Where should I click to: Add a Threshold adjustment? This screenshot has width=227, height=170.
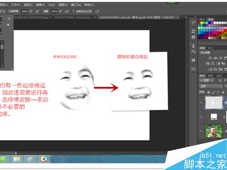click(221, 69)
